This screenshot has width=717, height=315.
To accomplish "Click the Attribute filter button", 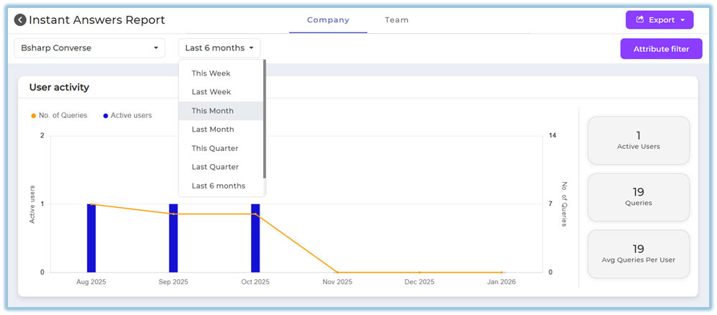I will 661,49.
